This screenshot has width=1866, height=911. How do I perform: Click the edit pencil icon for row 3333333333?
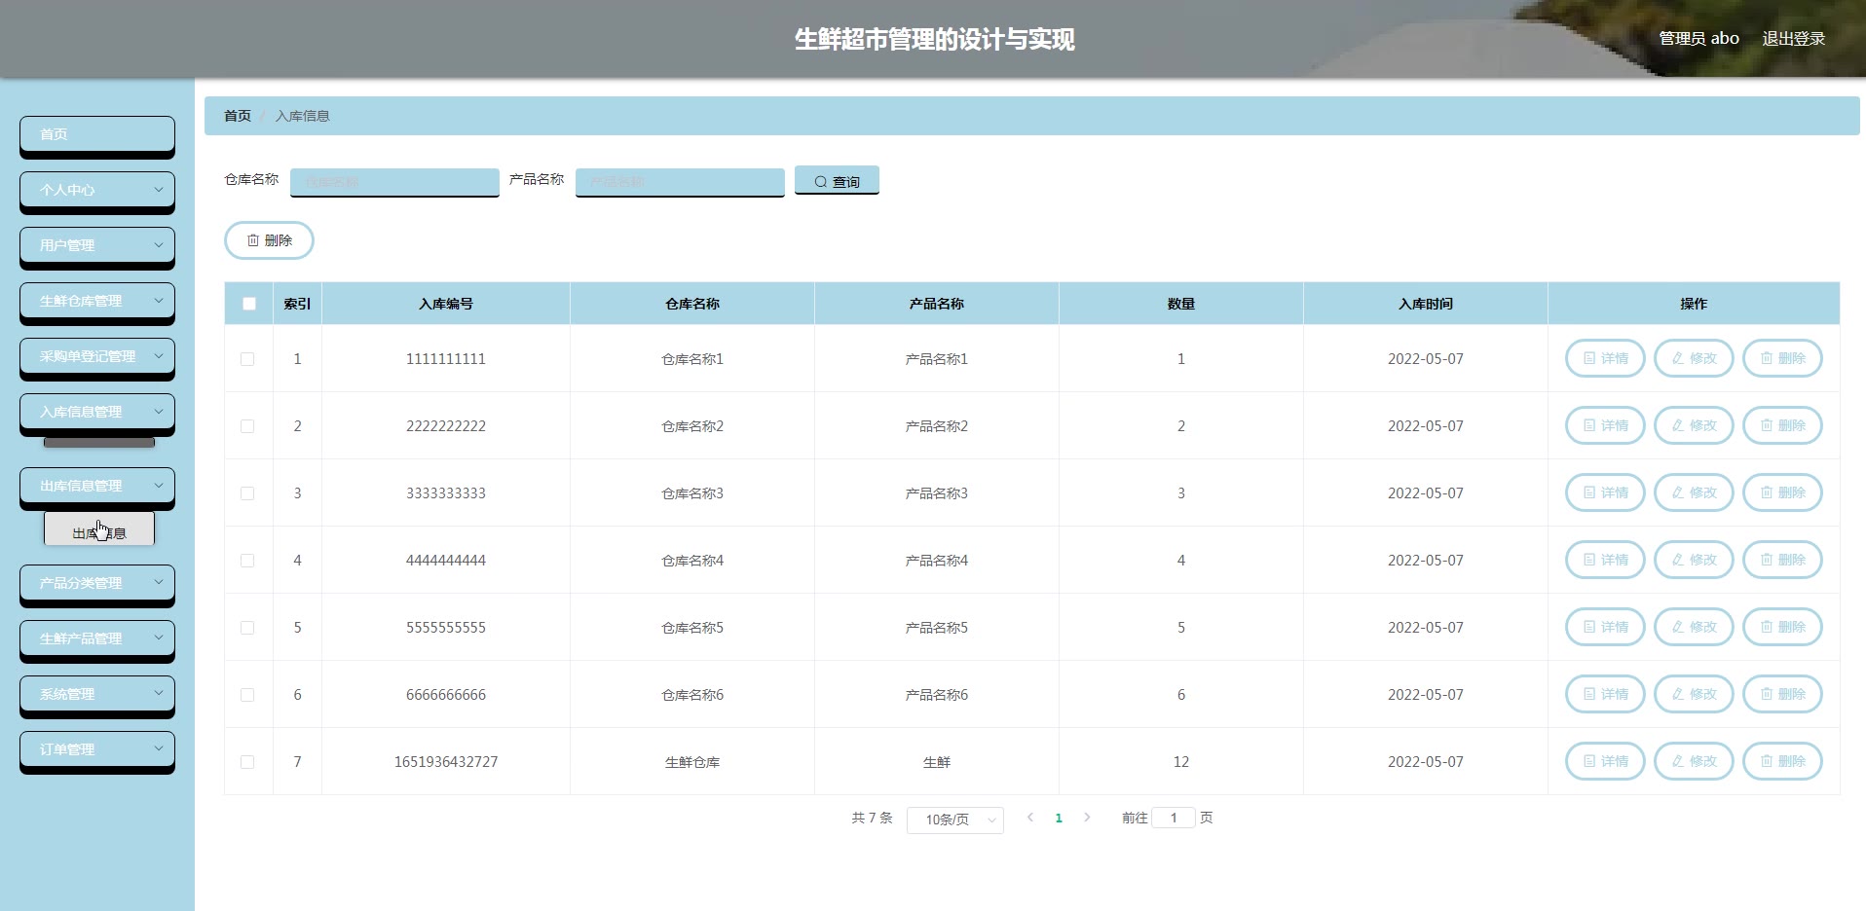point(1678,492)
